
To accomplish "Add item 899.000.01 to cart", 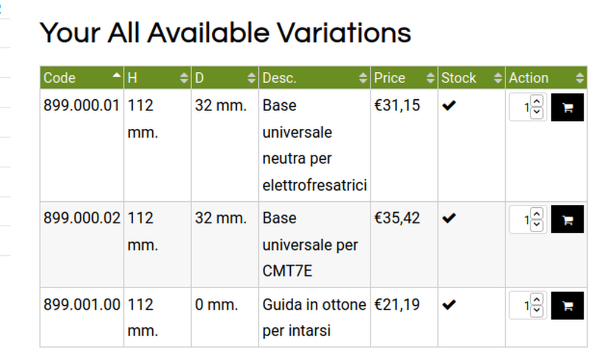I will (567, 107).
